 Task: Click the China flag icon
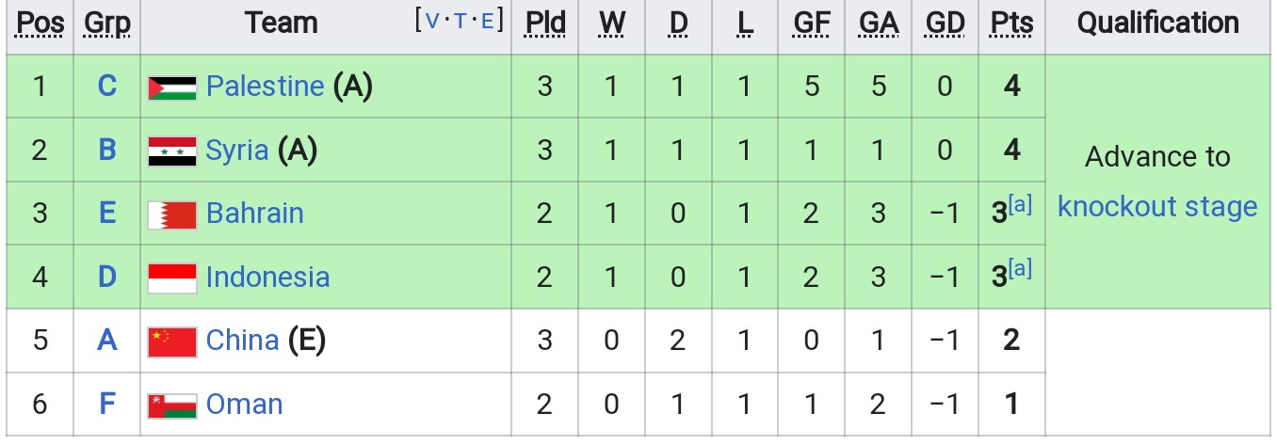click(x=172, y=341)
